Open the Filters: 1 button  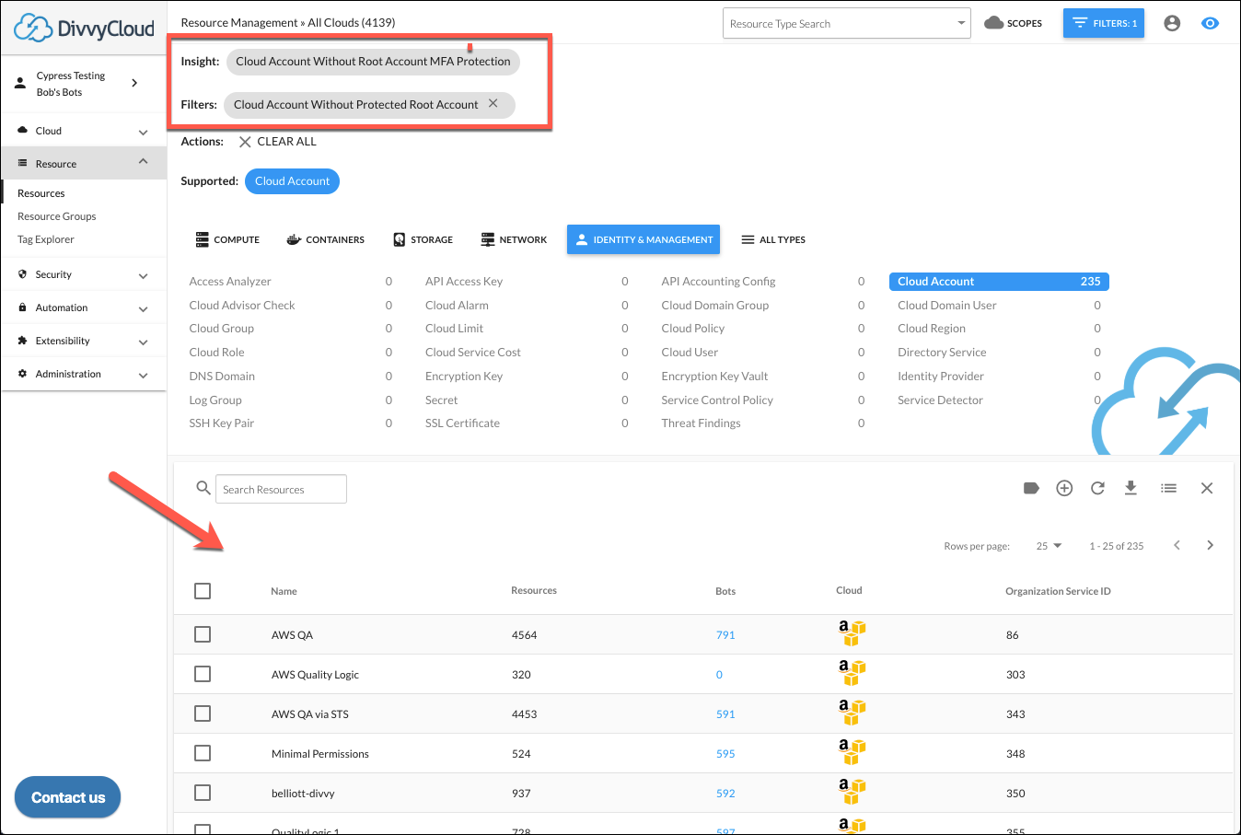(x=1104, y=23)
